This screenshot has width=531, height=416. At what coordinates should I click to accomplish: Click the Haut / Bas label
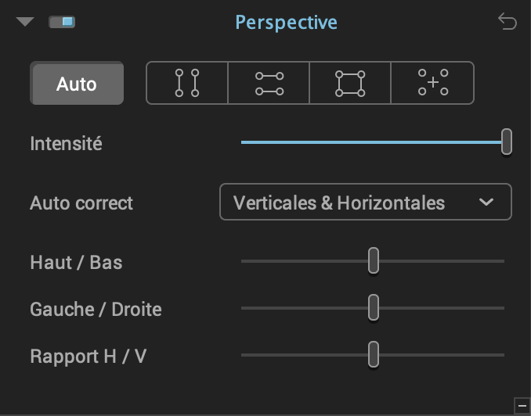coord(76,263)
